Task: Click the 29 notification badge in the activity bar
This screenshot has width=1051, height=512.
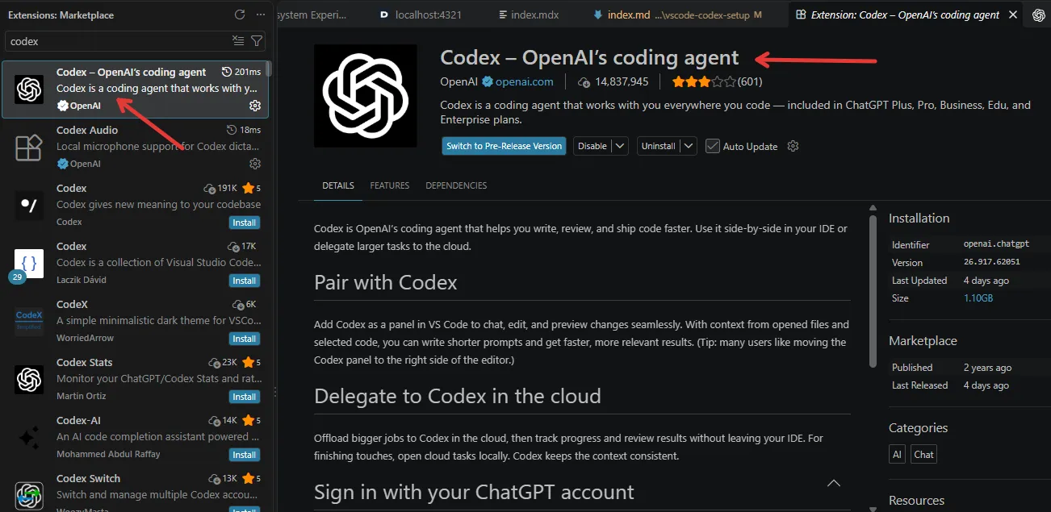Action: tap(17, 277)
